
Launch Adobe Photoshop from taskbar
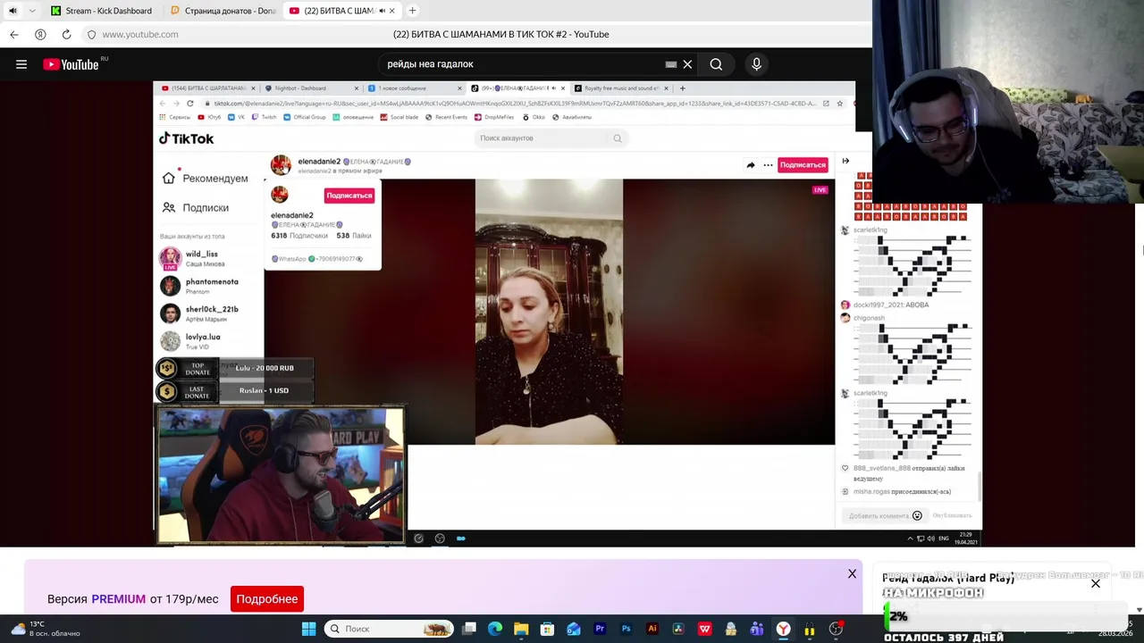pyautogui.click(x=626, y=629)
